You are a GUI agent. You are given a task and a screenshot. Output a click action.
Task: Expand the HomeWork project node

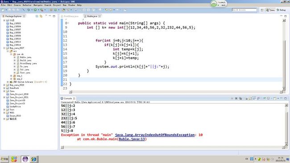tap(4, 88)
